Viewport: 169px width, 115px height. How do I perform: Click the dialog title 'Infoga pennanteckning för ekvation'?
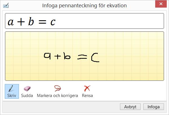[84, 5]
